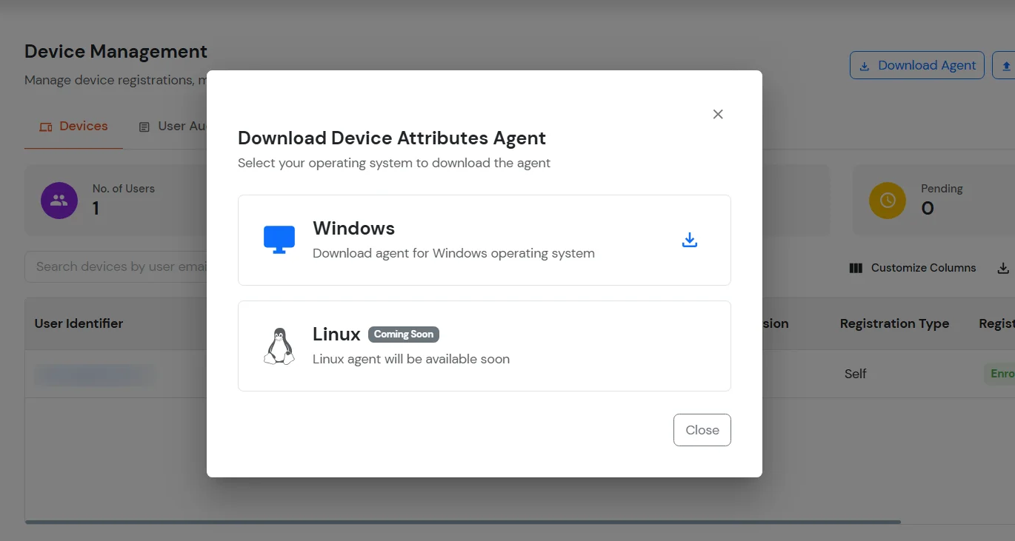Viewport: 1015px width, 541px height.
Task: Click the Pending stat label
Action: (942, 189)
